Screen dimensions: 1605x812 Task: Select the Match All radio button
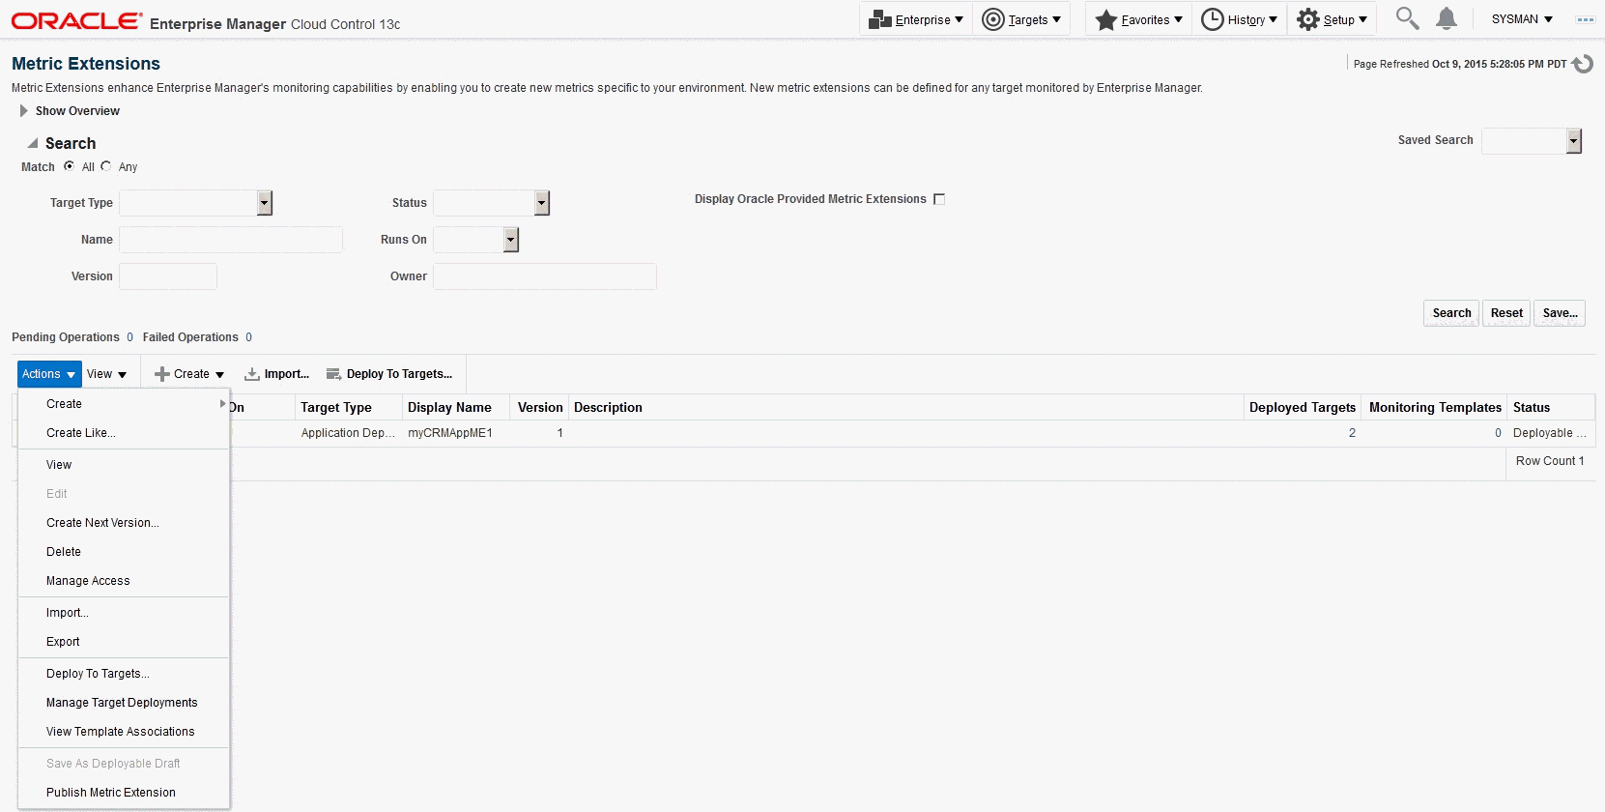click(69, 166)
